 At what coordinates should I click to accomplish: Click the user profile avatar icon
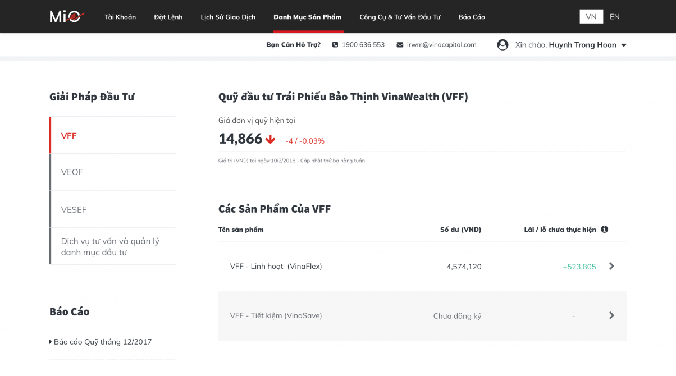pos(503,45)
